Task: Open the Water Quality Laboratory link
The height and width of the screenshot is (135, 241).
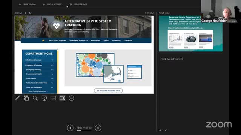Action: point(37,91)
